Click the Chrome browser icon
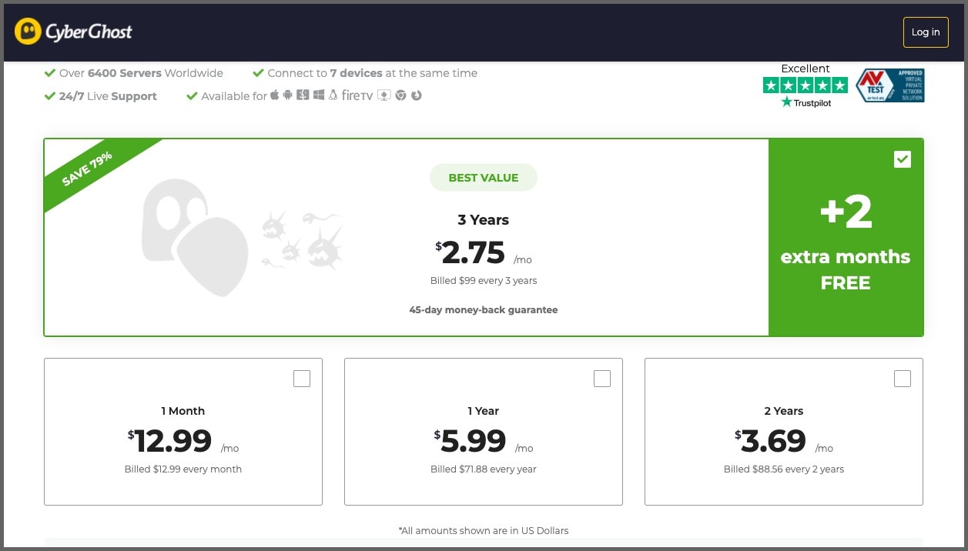The height and width of the screenshot is (551, 968). pyautogui.click(x=400, y=95)
